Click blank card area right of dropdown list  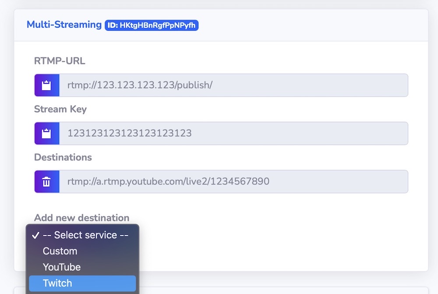280,245
